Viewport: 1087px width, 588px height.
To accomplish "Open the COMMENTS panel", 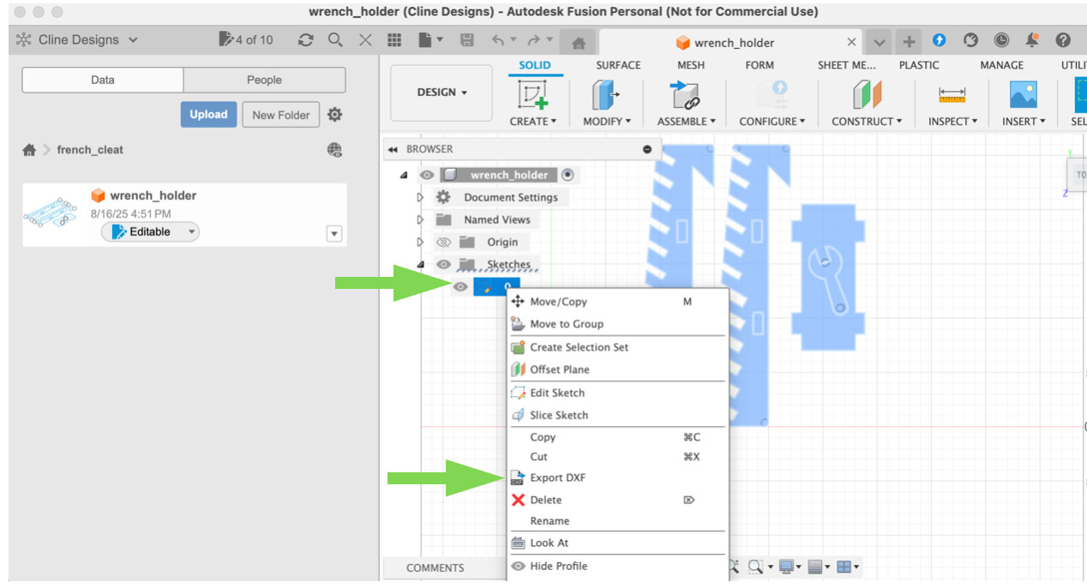I will (435, 567).
